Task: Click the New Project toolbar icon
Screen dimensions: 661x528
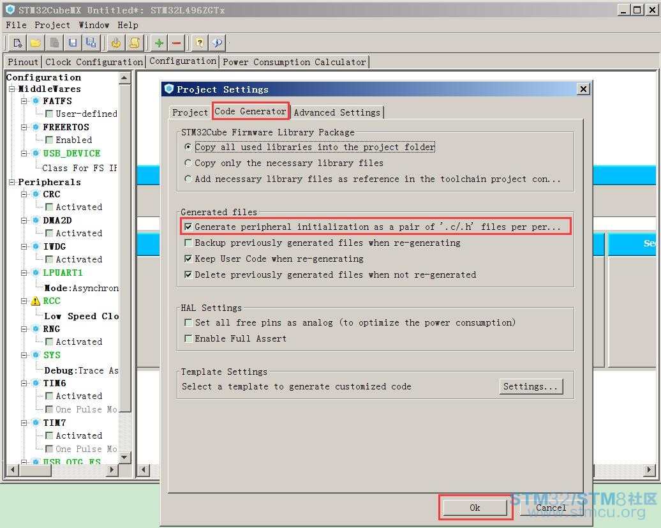Action: tap(18, 43)
